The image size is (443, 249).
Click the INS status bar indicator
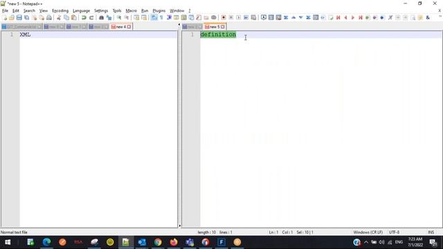point(431,232)
